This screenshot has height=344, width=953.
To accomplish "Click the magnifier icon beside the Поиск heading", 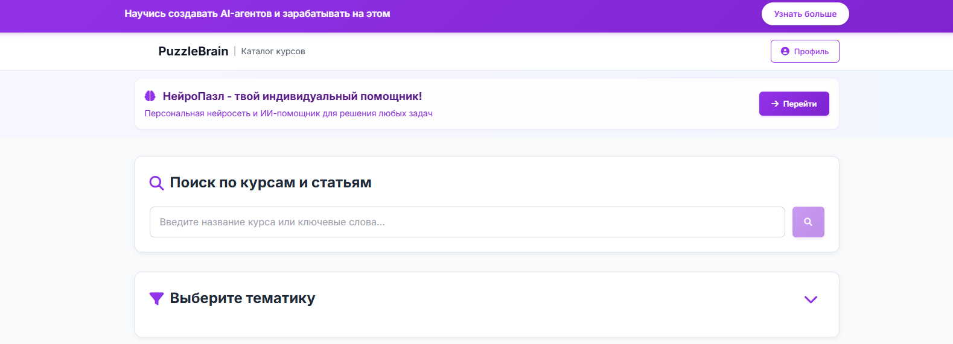I will [156, 183].
